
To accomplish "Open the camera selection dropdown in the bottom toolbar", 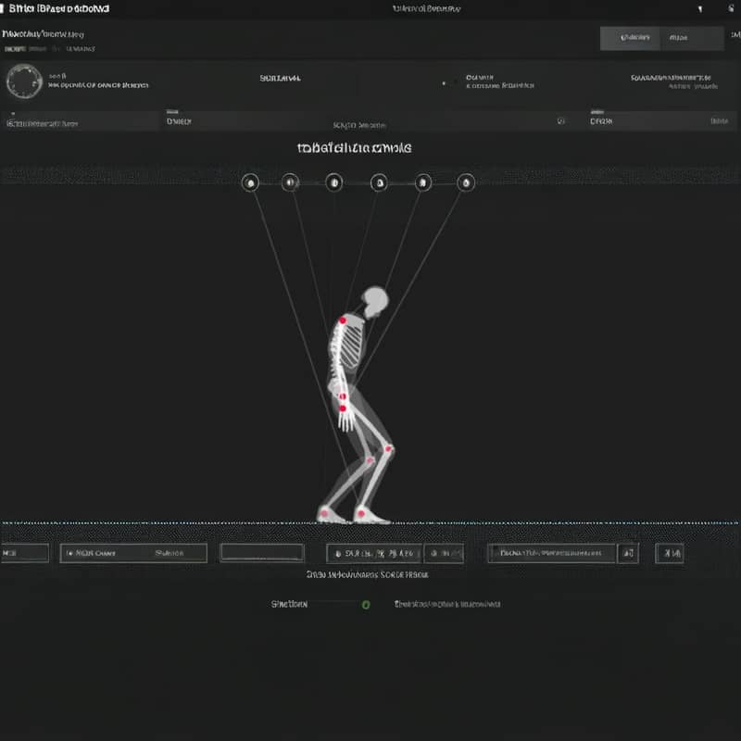I will coord(132,552).
